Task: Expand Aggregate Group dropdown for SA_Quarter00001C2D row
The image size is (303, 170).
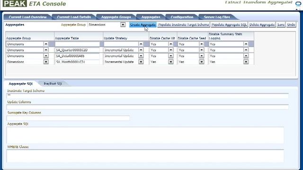Action: point(46,50)
